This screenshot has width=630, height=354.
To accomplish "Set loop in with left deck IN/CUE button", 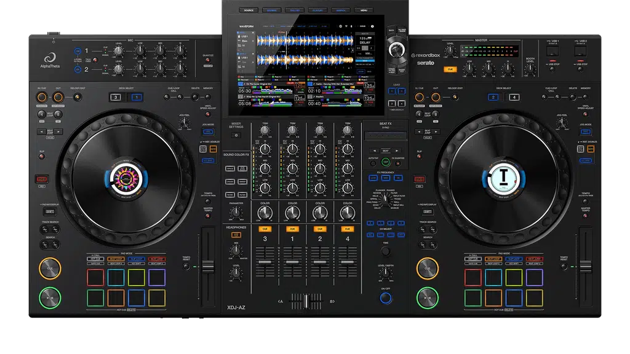I will tap(42, 97).
